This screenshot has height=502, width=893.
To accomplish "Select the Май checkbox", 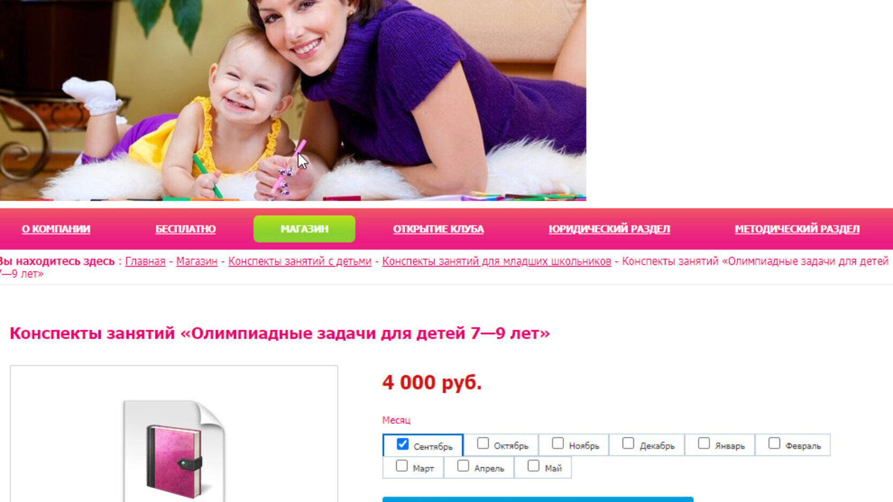I will point(534,466).
